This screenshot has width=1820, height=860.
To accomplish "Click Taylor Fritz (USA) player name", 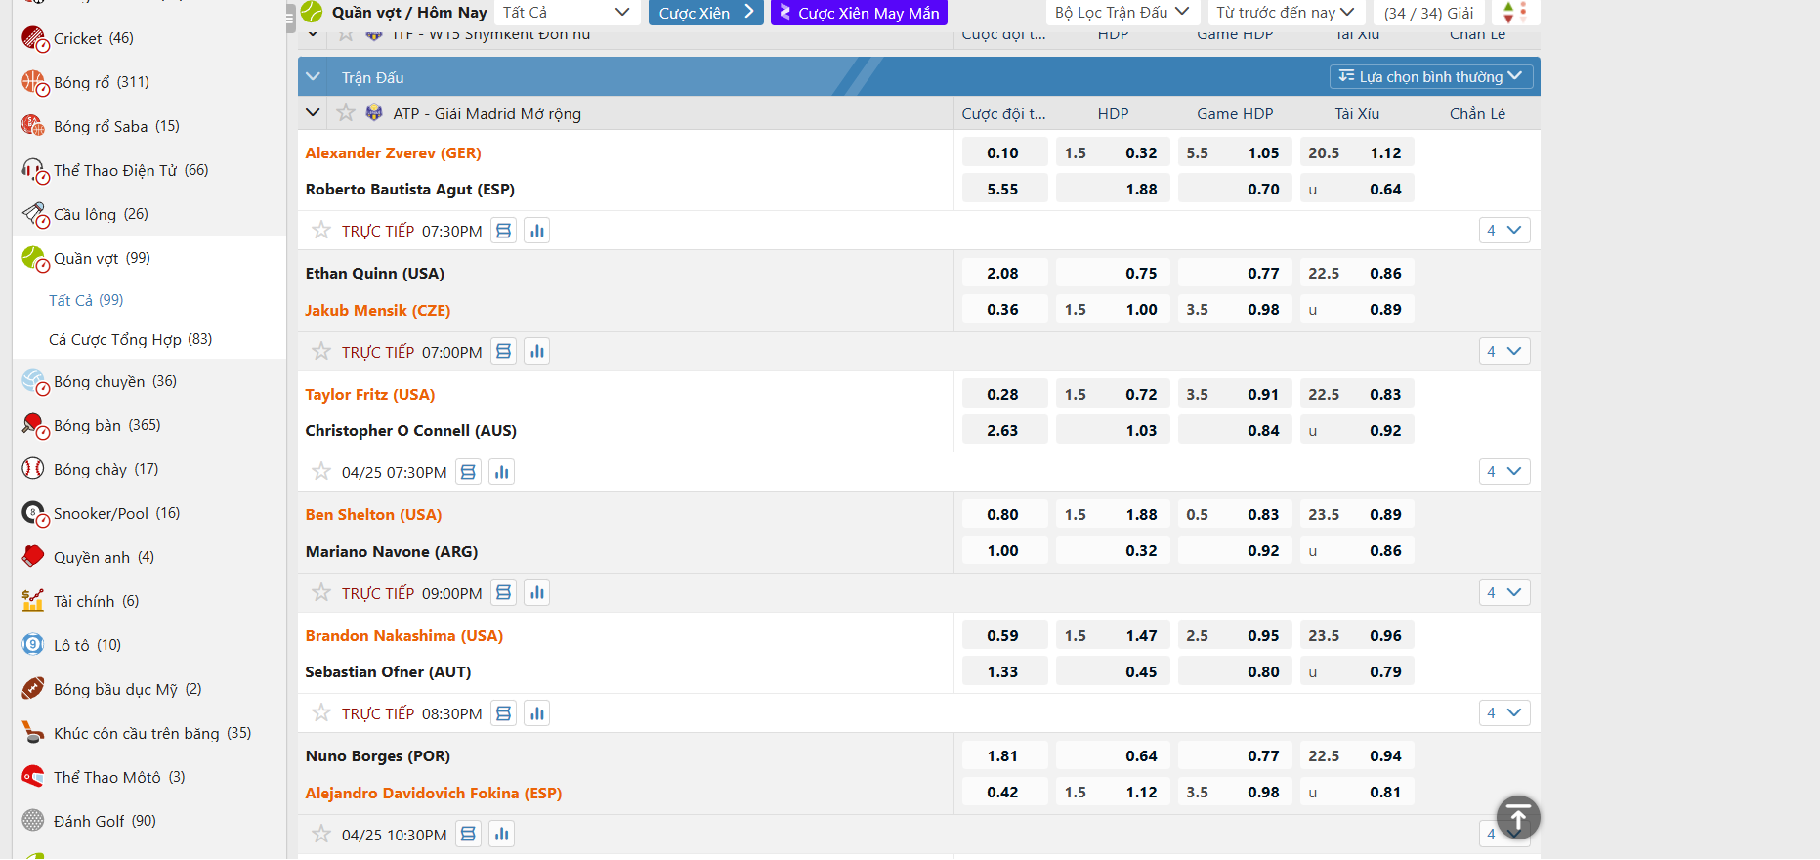I will point(370,394).
